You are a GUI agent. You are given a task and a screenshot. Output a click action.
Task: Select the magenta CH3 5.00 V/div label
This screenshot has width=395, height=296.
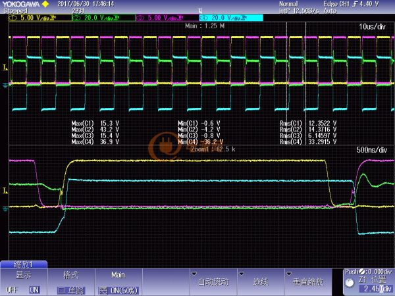tap(167, 18)
